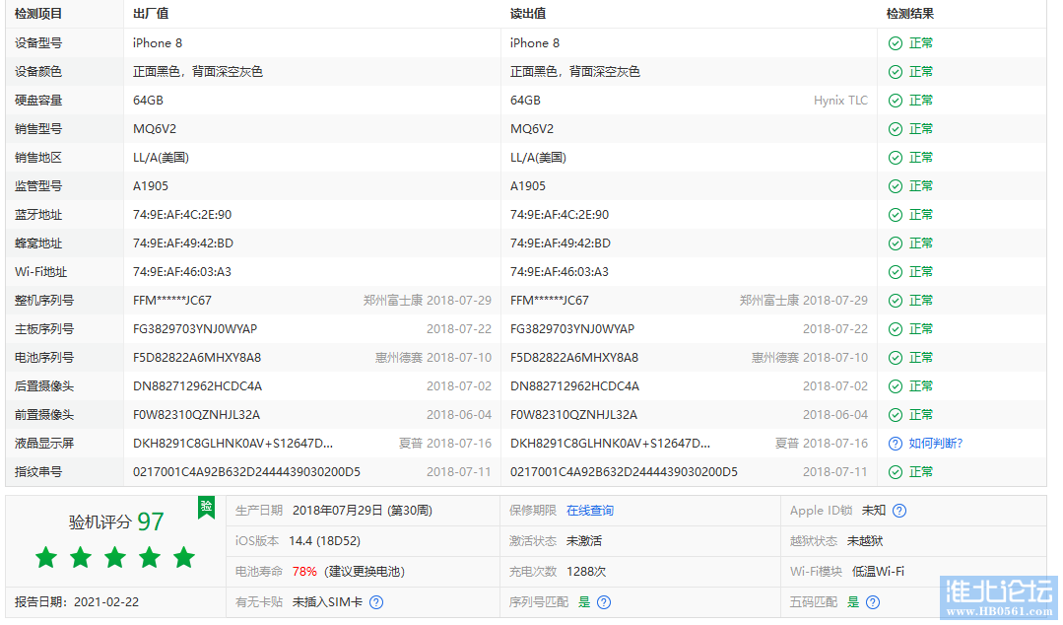This screenshot has height=625, width=1063.
Task: Click the green check icon in 监管型号 row
Action: pyautogui.click(x=895, y=186)
